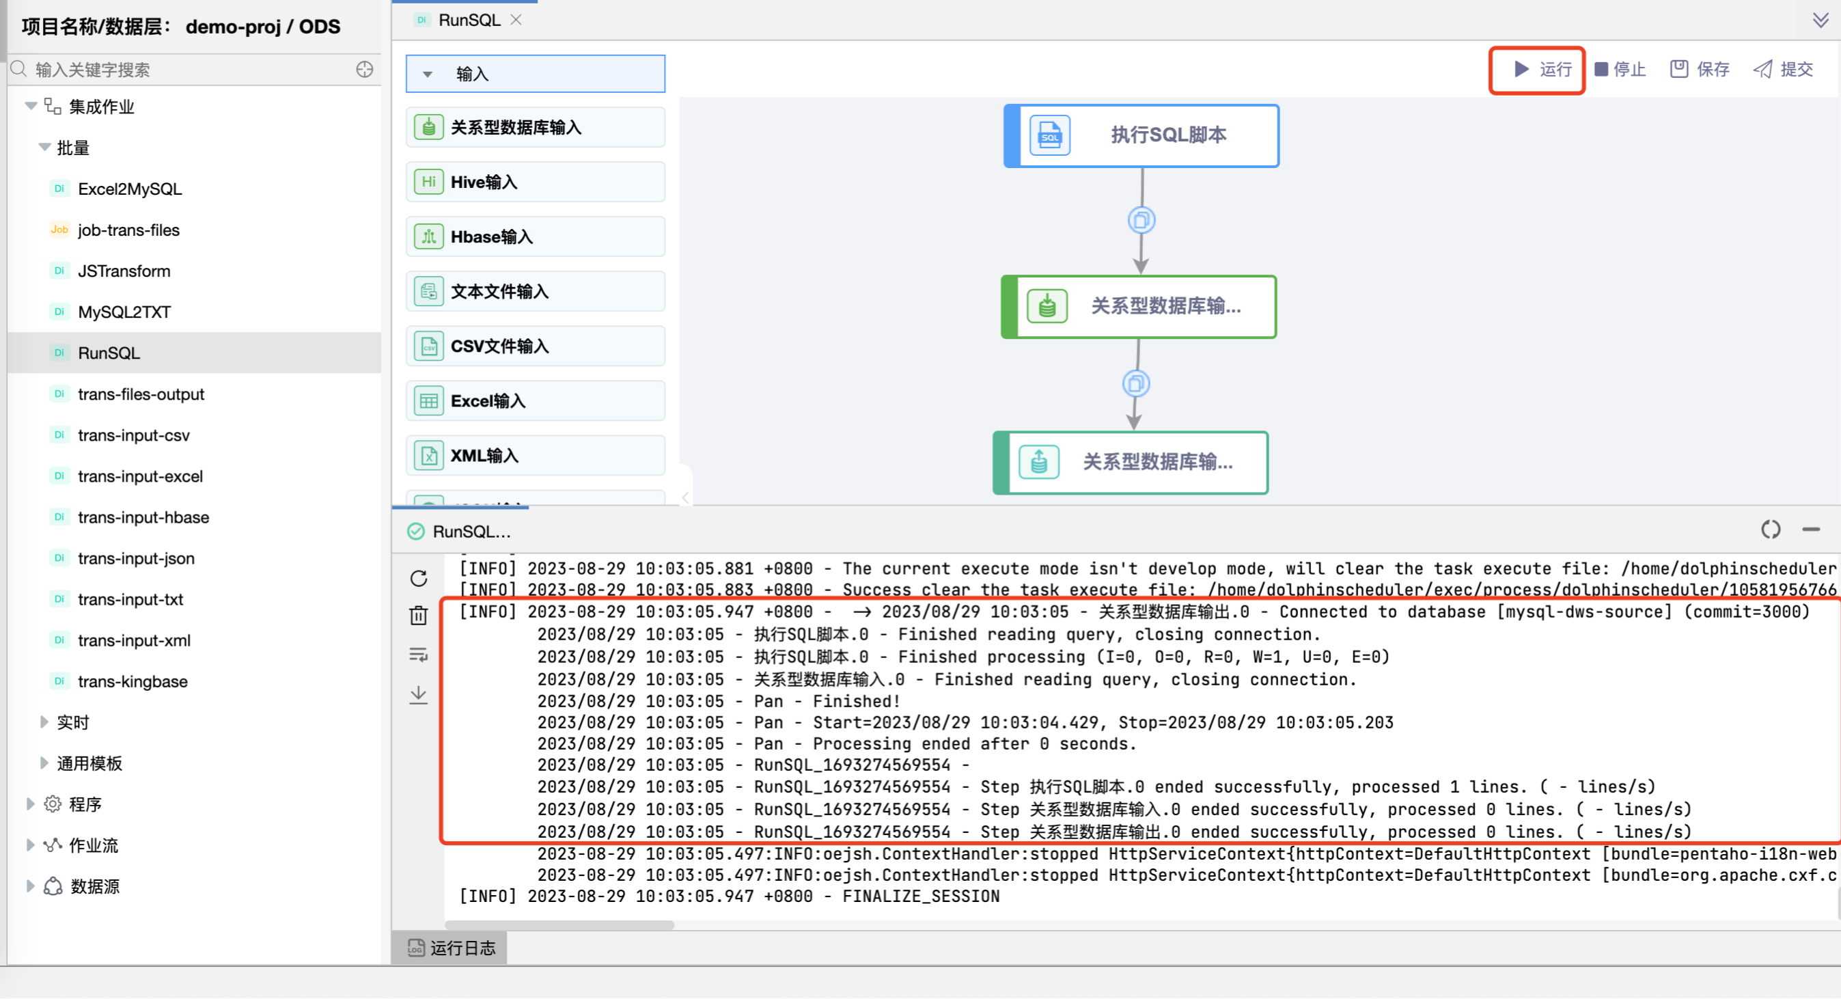Select the CSV文件输入 component icon

tap(428, 345)
